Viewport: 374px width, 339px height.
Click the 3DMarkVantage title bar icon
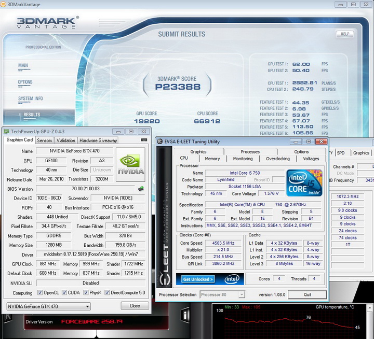(3, 4)
